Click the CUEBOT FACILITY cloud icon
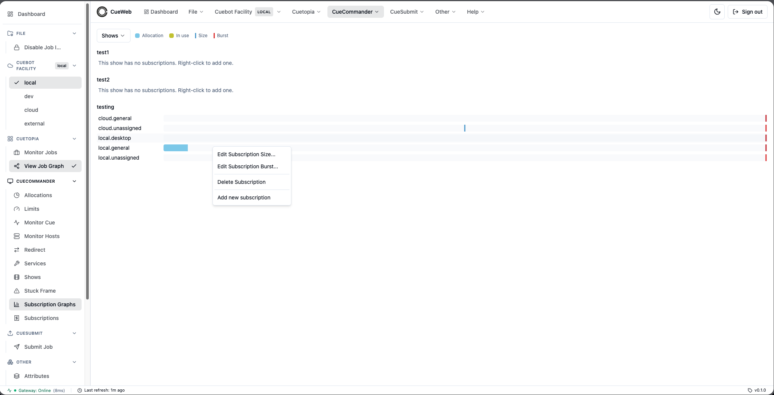Screen dimensions: 774x395 [x=10, y=66]
